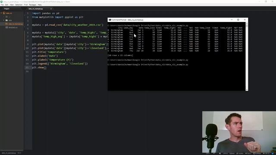The height and width of the screenshot is (155, 276).
Task: Click the pd.read_csv data path line
Action: [68, 25]
